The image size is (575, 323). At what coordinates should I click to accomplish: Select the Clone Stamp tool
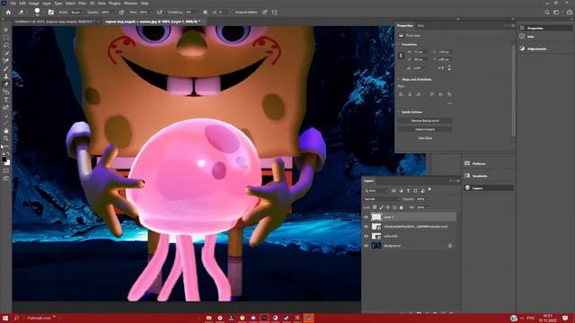pos(6,76)
